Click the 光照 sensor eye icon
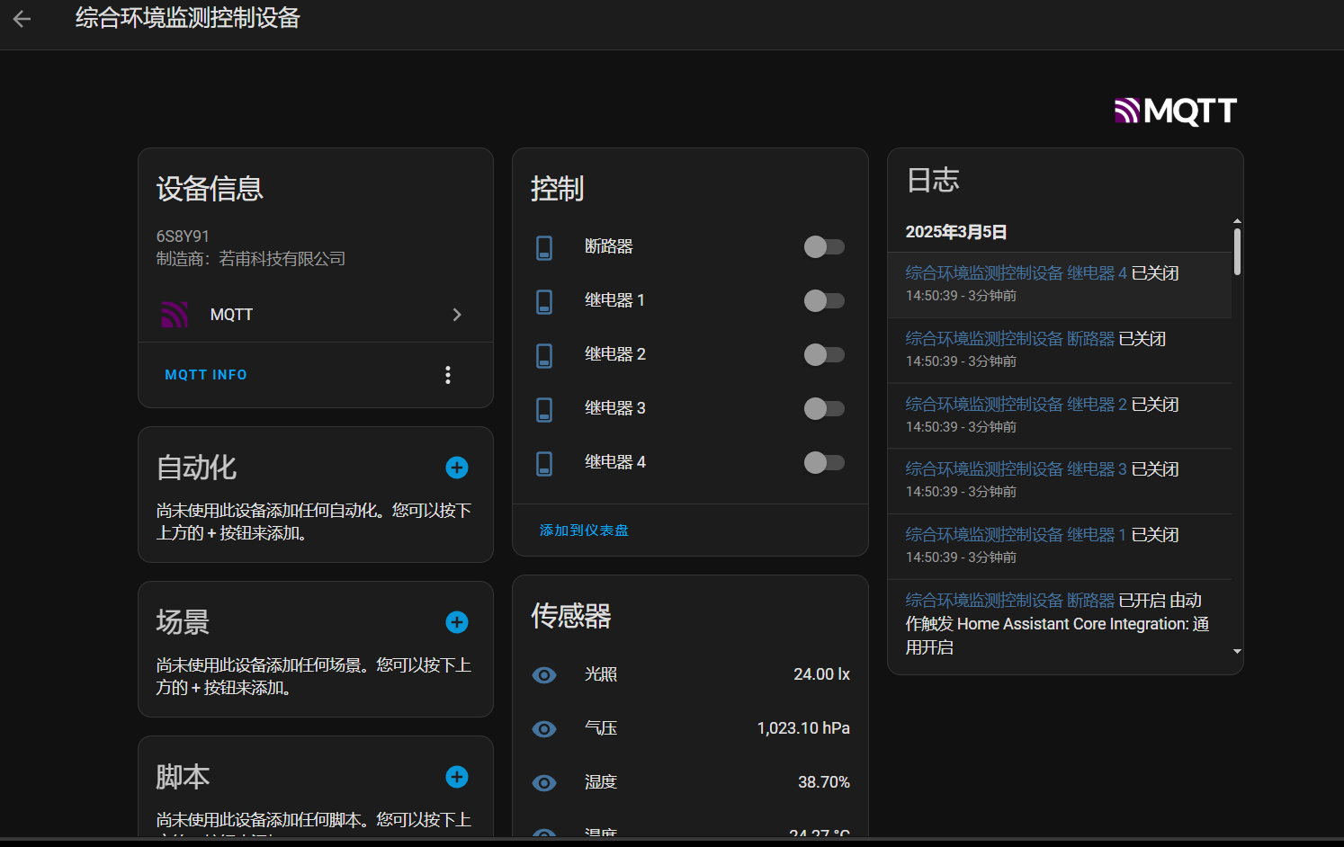Image resolution: width=1344 pixels, height=847 pixels. 544,675
